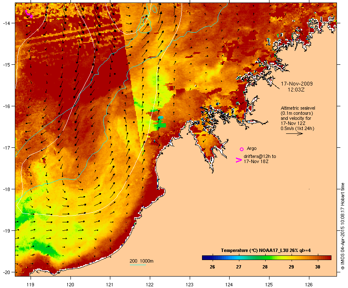Viewport: 348px width, 288px height.
Task: Click the magenta drifter track near 119E 14S
Action: click(x=29, y=14)
